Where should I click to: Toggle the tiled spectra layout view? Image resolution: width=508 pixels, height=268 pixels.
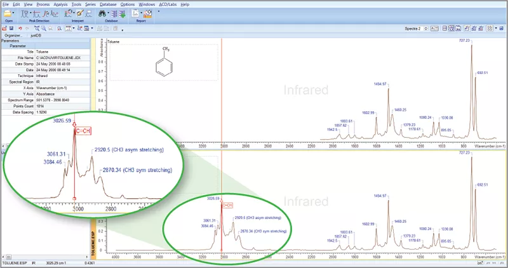pyautogui.click(x=451, y=29)
